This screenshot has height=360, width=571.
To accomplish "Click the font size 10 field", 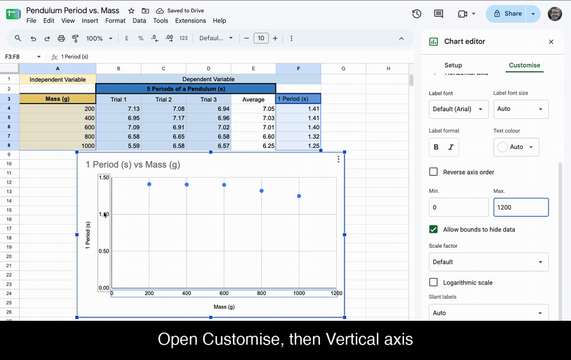I will click(x=261, y=38).
